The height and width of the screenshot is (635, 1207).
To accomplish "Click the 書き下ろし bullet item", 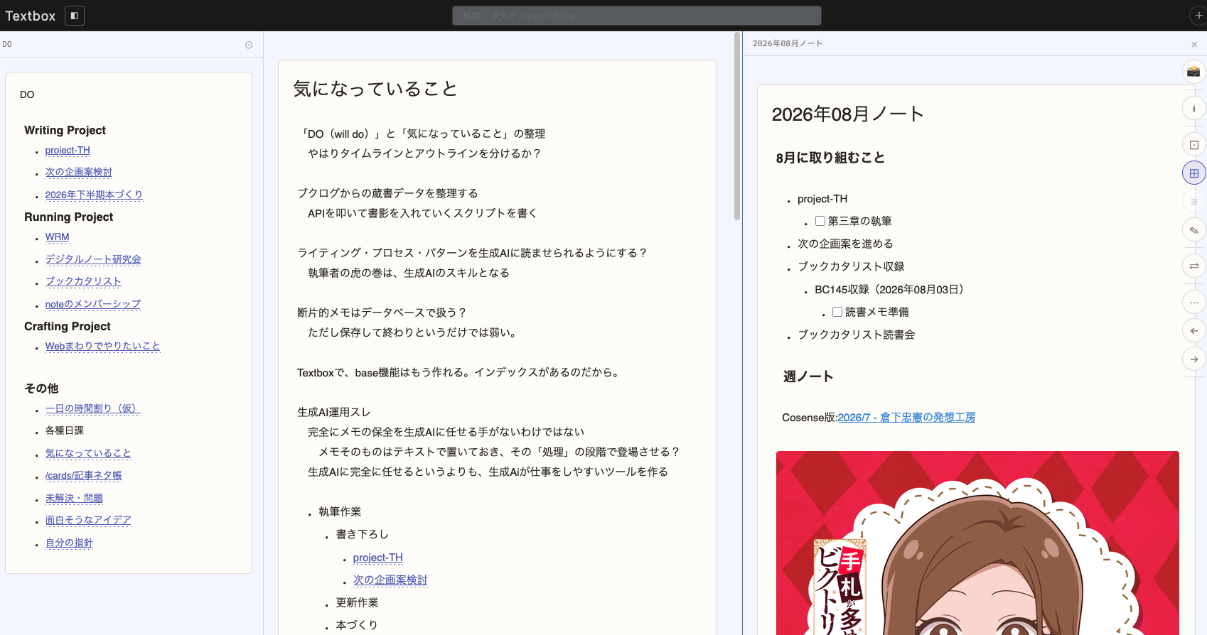I will pos(362,534).
